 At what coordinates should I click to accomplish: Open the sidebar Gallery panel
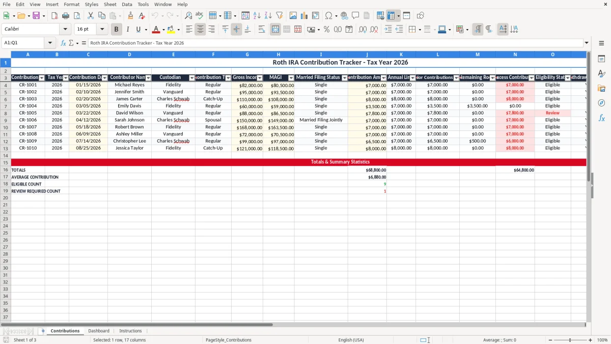click(601, 88)
